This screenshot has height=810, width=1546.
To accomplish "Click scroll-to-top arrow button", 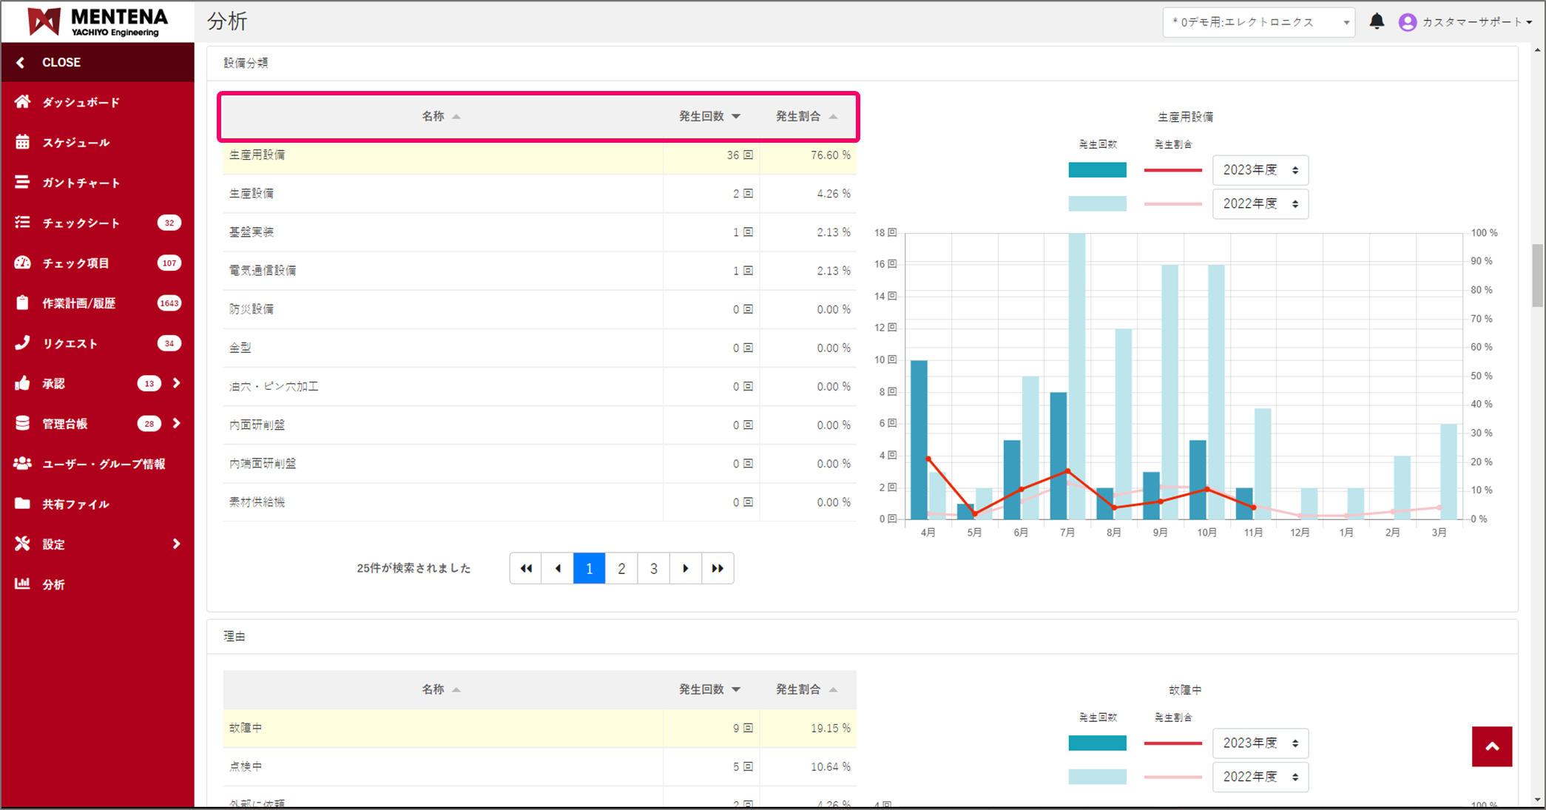I will pos(1491,746).
